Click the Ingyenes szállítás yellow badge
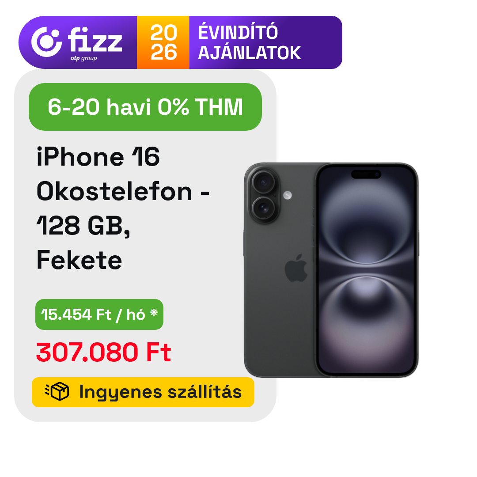Screen dimensions: 477x477 (x=143, y=392)
